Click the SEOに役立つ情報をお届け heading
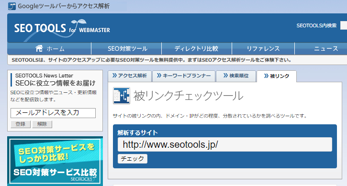Screen dimensions: 347x186 (56, 83)
